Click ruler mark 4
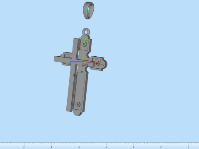Image resolution: width=199 pixels, height=149 pixels. pyautogui.click(x=79, y=147)
